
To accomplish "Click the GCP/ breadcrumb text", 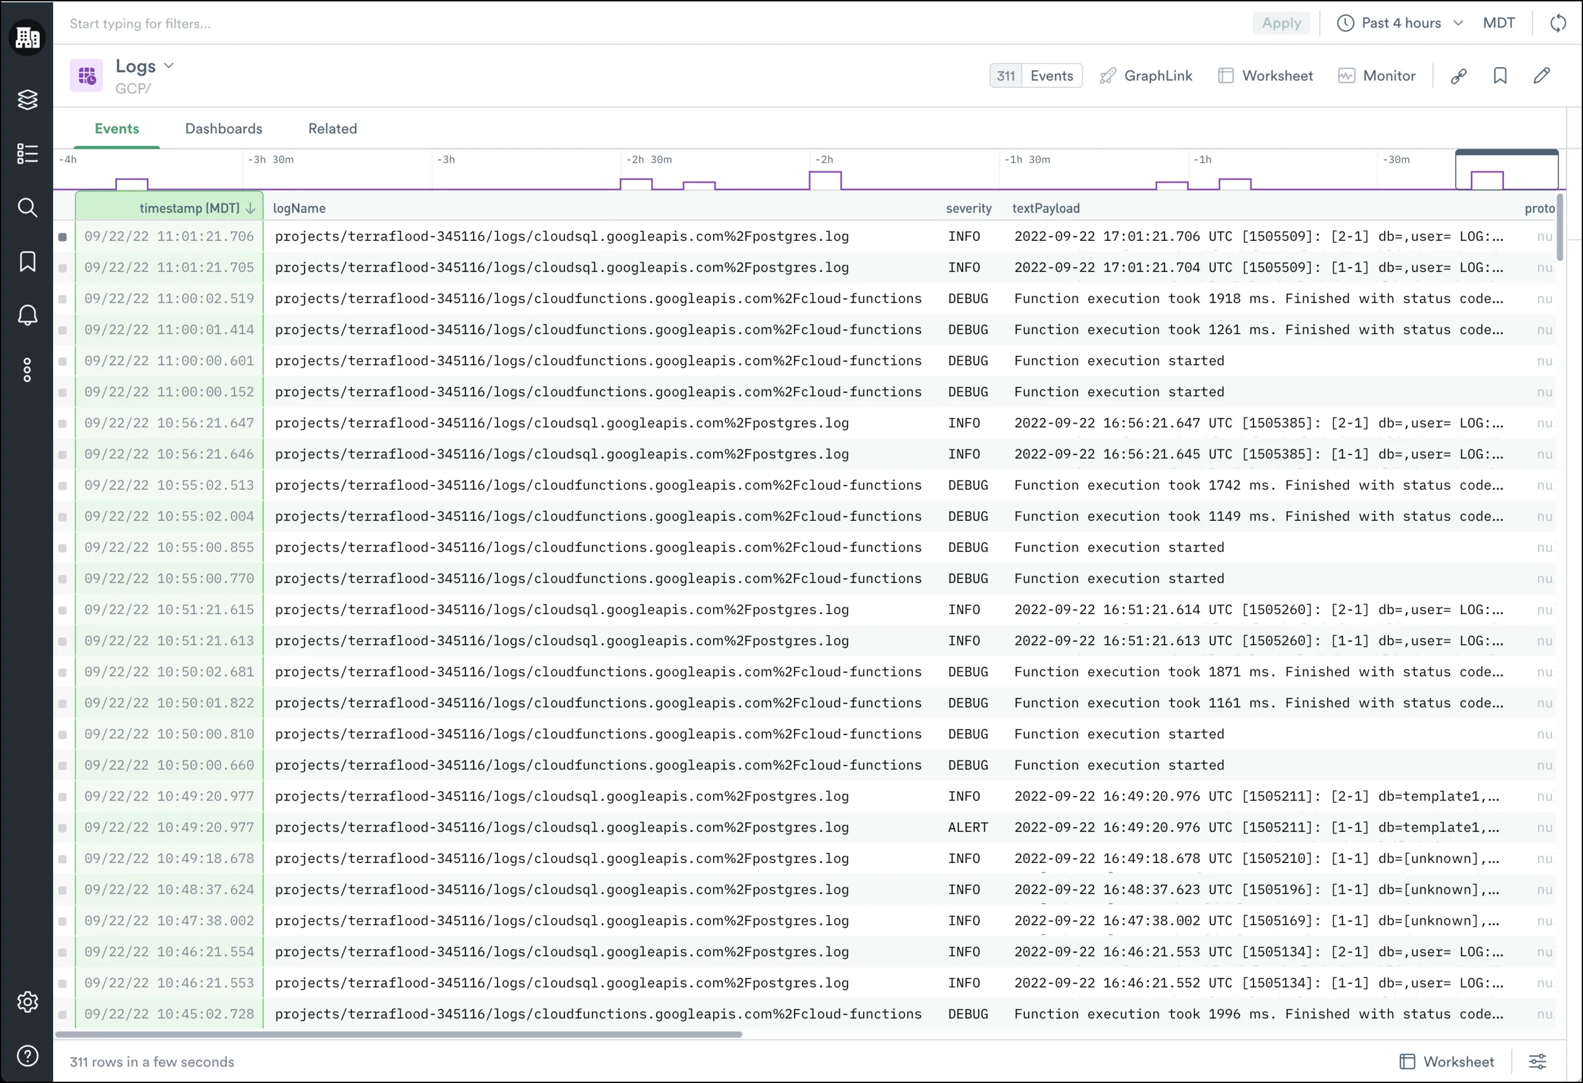I will 133,89.
